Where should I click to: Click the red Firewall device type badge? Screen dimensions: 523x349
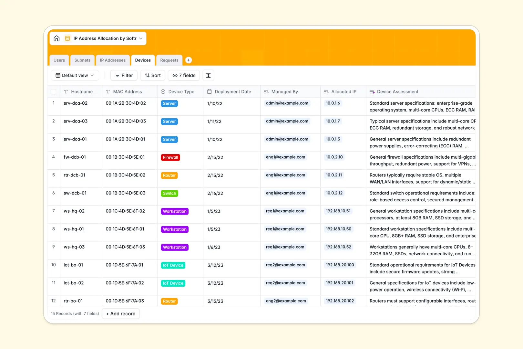tap(170, 157)
